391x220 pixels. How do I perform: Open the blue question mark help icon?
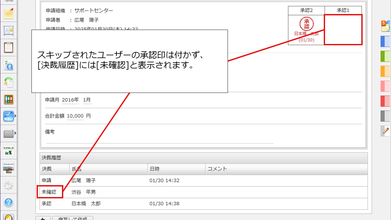click(x=9, y=202)
